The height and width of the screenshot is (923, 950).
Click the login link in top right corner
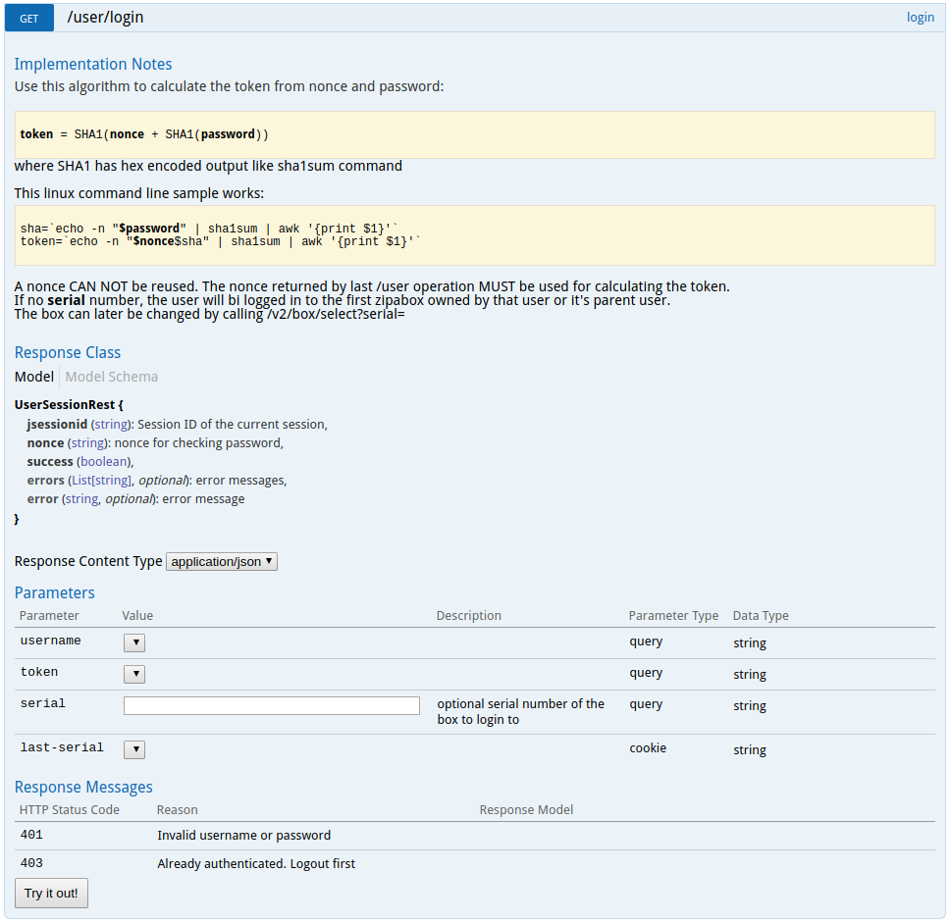920,17
